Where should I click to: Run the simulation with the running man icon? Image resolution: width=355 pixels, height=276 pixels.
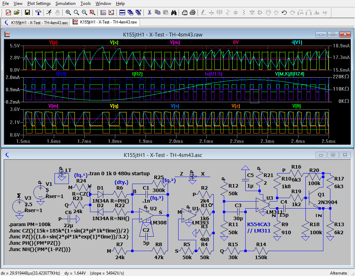(x=49, y=12)
